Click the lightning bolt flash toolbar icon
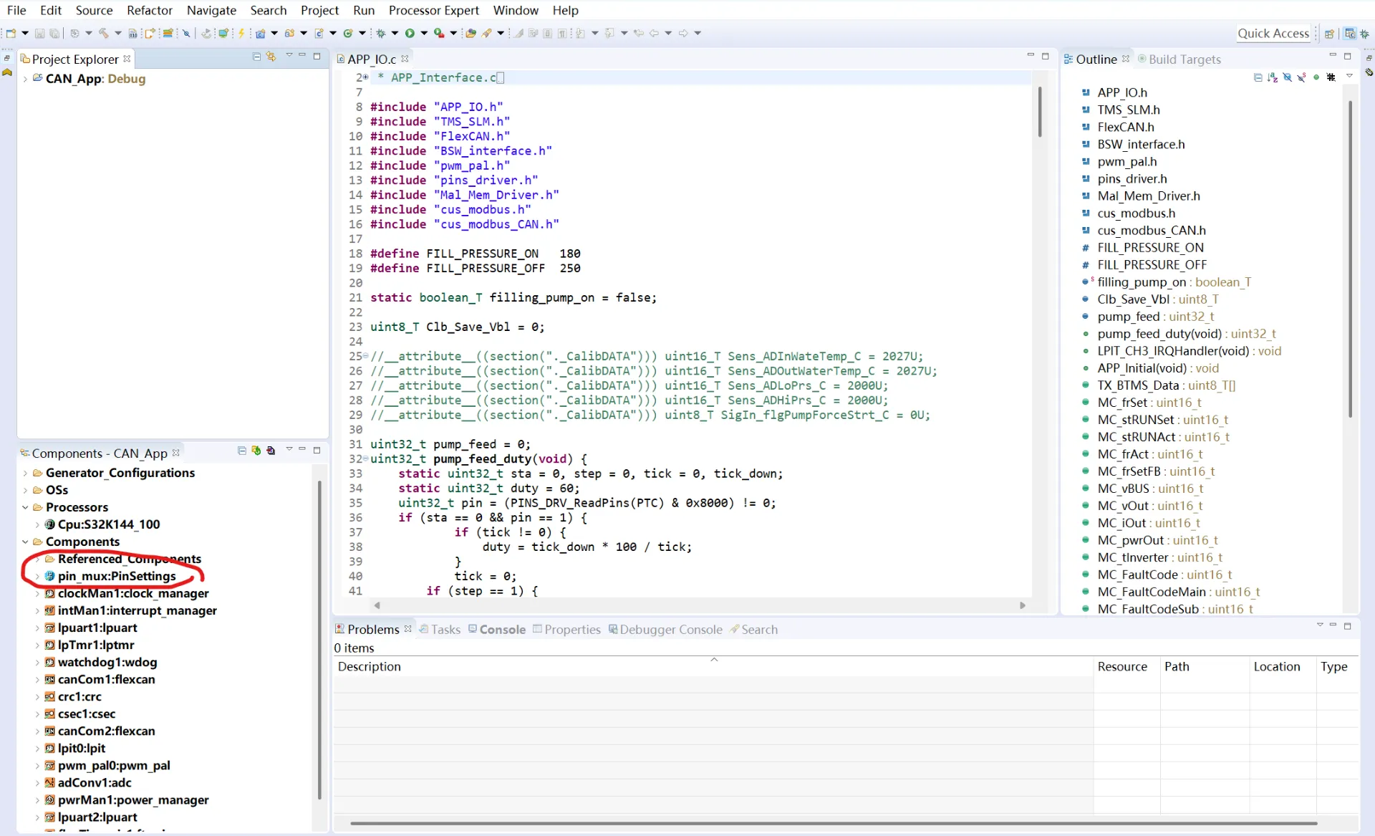Image resolution: width=1375 pixels, height=836 pixels. (x=241, y=33)
